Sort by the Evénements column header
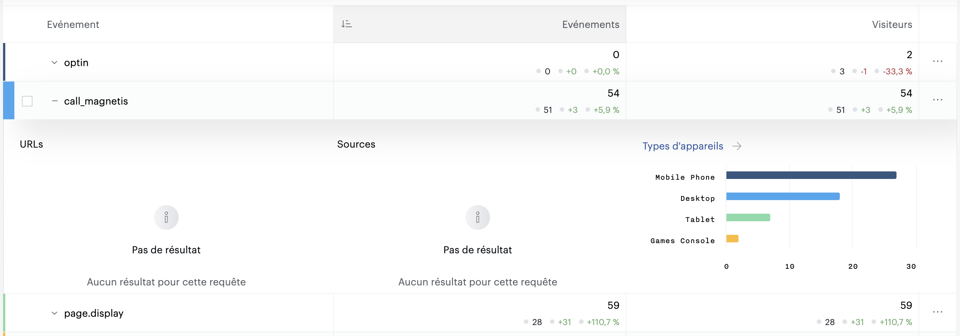The width and height of the screenshot is (960, 336). click(x=591, y=25)
